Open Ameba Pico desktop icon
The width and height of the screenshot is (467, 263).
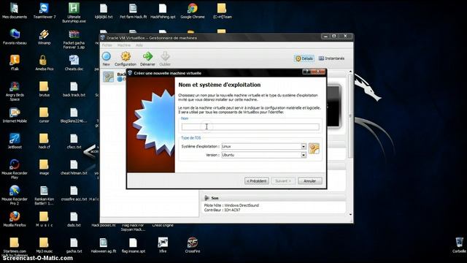pos(44,63)
